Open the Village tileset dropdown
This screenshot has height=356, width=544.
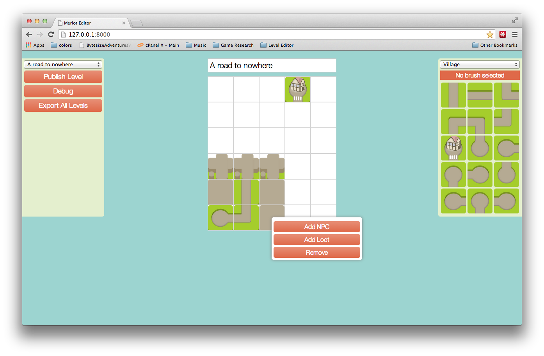(x=480, y=64)
